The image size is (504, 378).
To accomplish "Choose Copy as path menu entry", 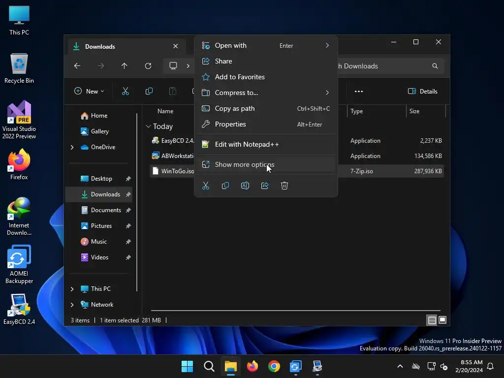I will pos(266,108).
